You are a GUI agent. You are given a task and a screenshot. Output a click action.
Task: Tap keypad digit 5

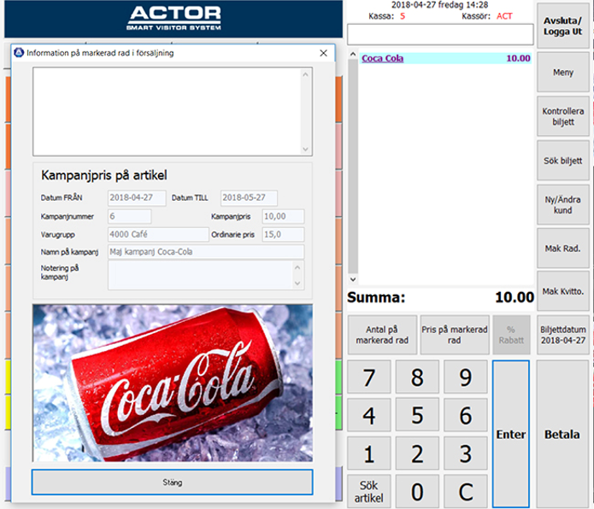click(x=417, y=415)
